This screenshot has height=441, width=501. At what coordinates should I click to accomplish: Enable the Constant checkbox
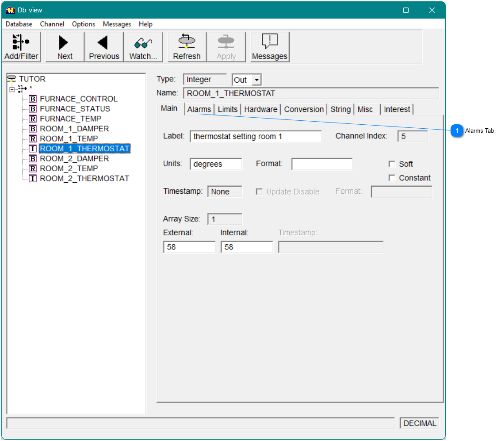[392, 178]
